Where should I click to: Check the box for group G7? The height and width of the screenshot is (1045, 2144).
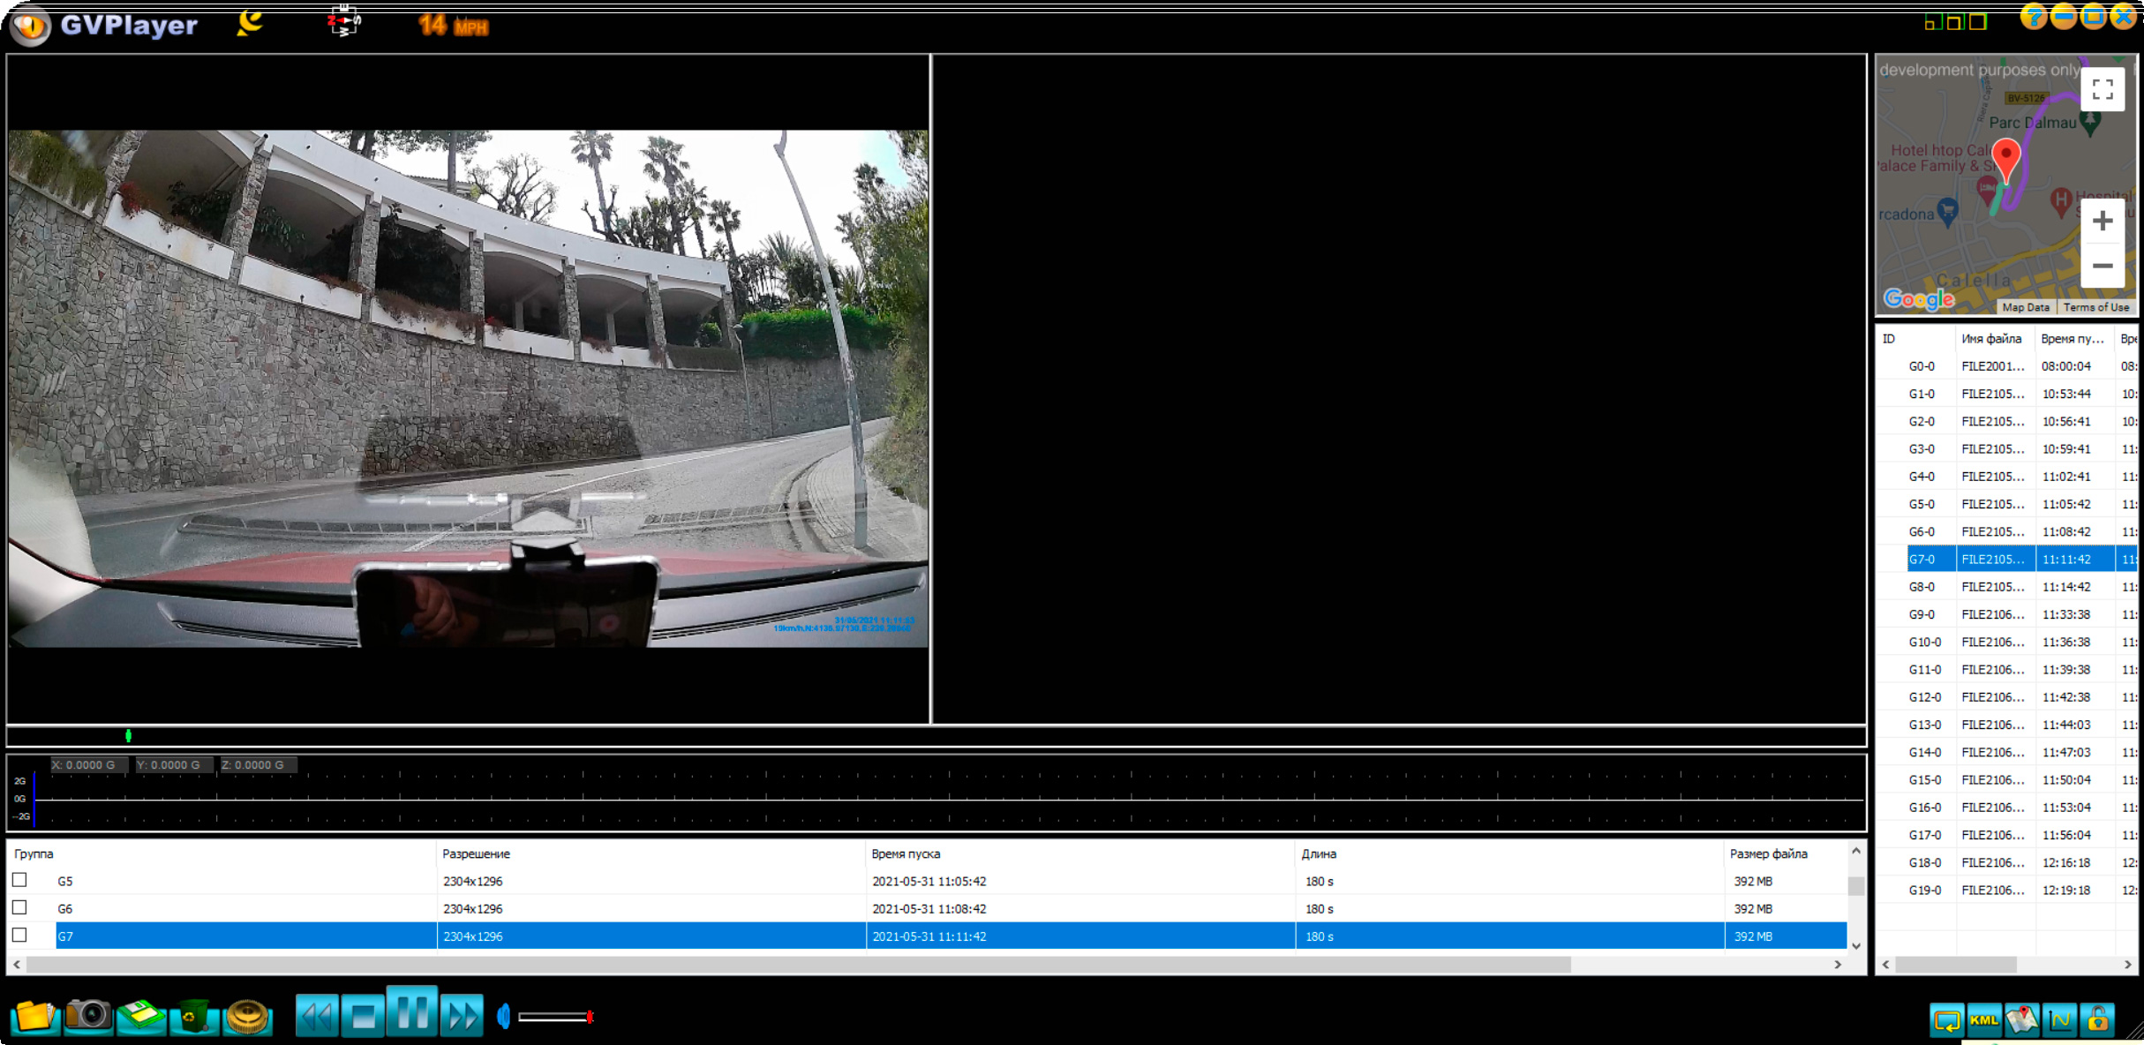click(19, 935)
